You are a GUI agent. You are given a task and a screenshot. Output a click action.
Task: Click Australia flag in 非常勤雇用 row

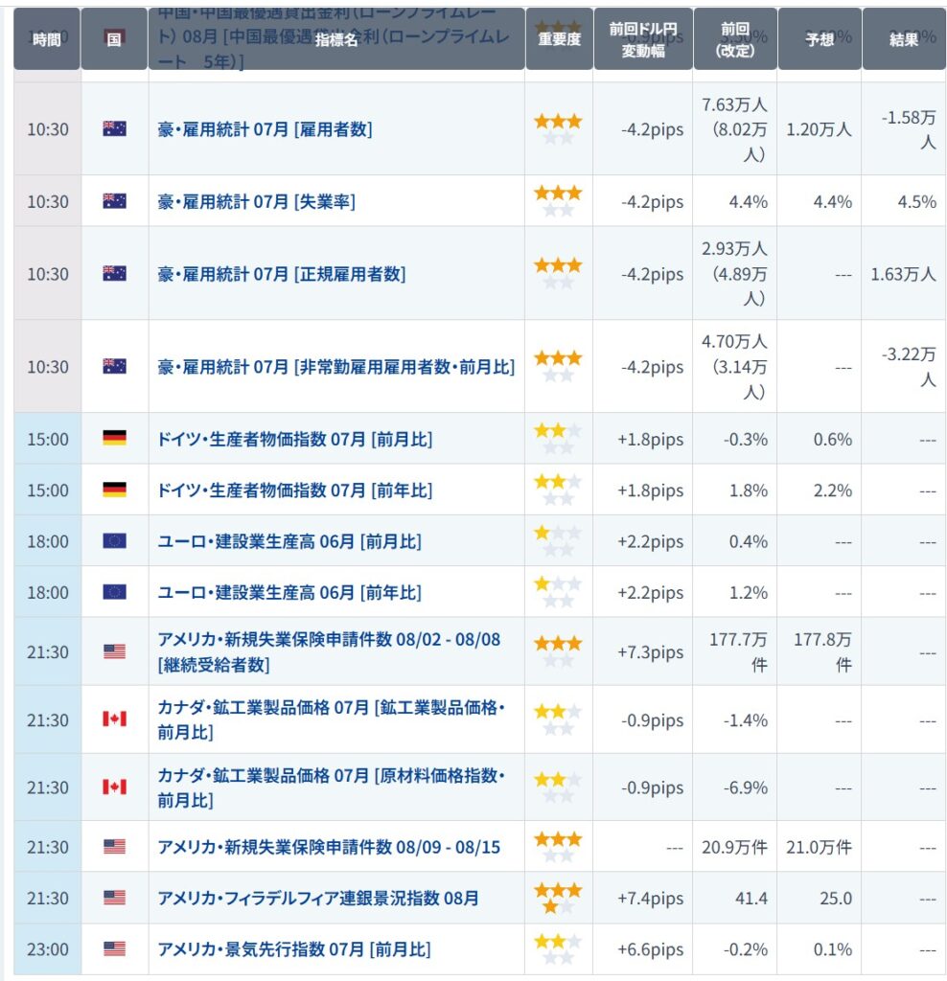click(115, 366)
